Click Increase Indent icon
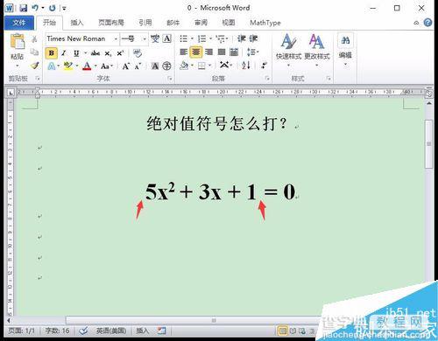The width and height of the screenshot is (438, 341). (x=253, y=38)
